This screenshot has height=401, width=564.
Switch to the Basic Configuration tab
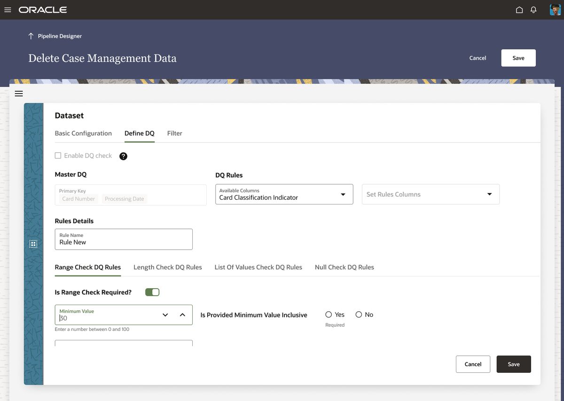83,134
